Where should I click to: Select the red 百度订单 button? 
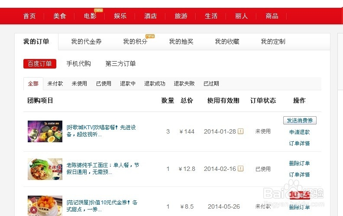point(40,64)
